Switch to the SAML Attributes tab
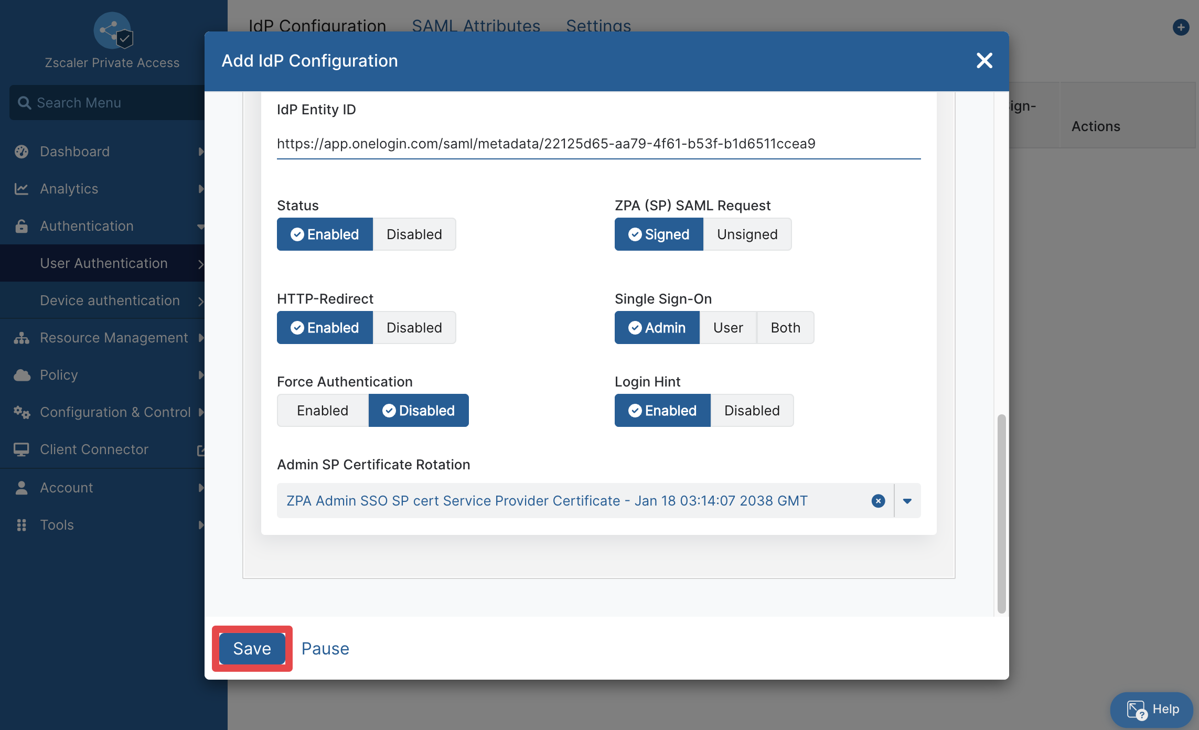 click(476, 25)
